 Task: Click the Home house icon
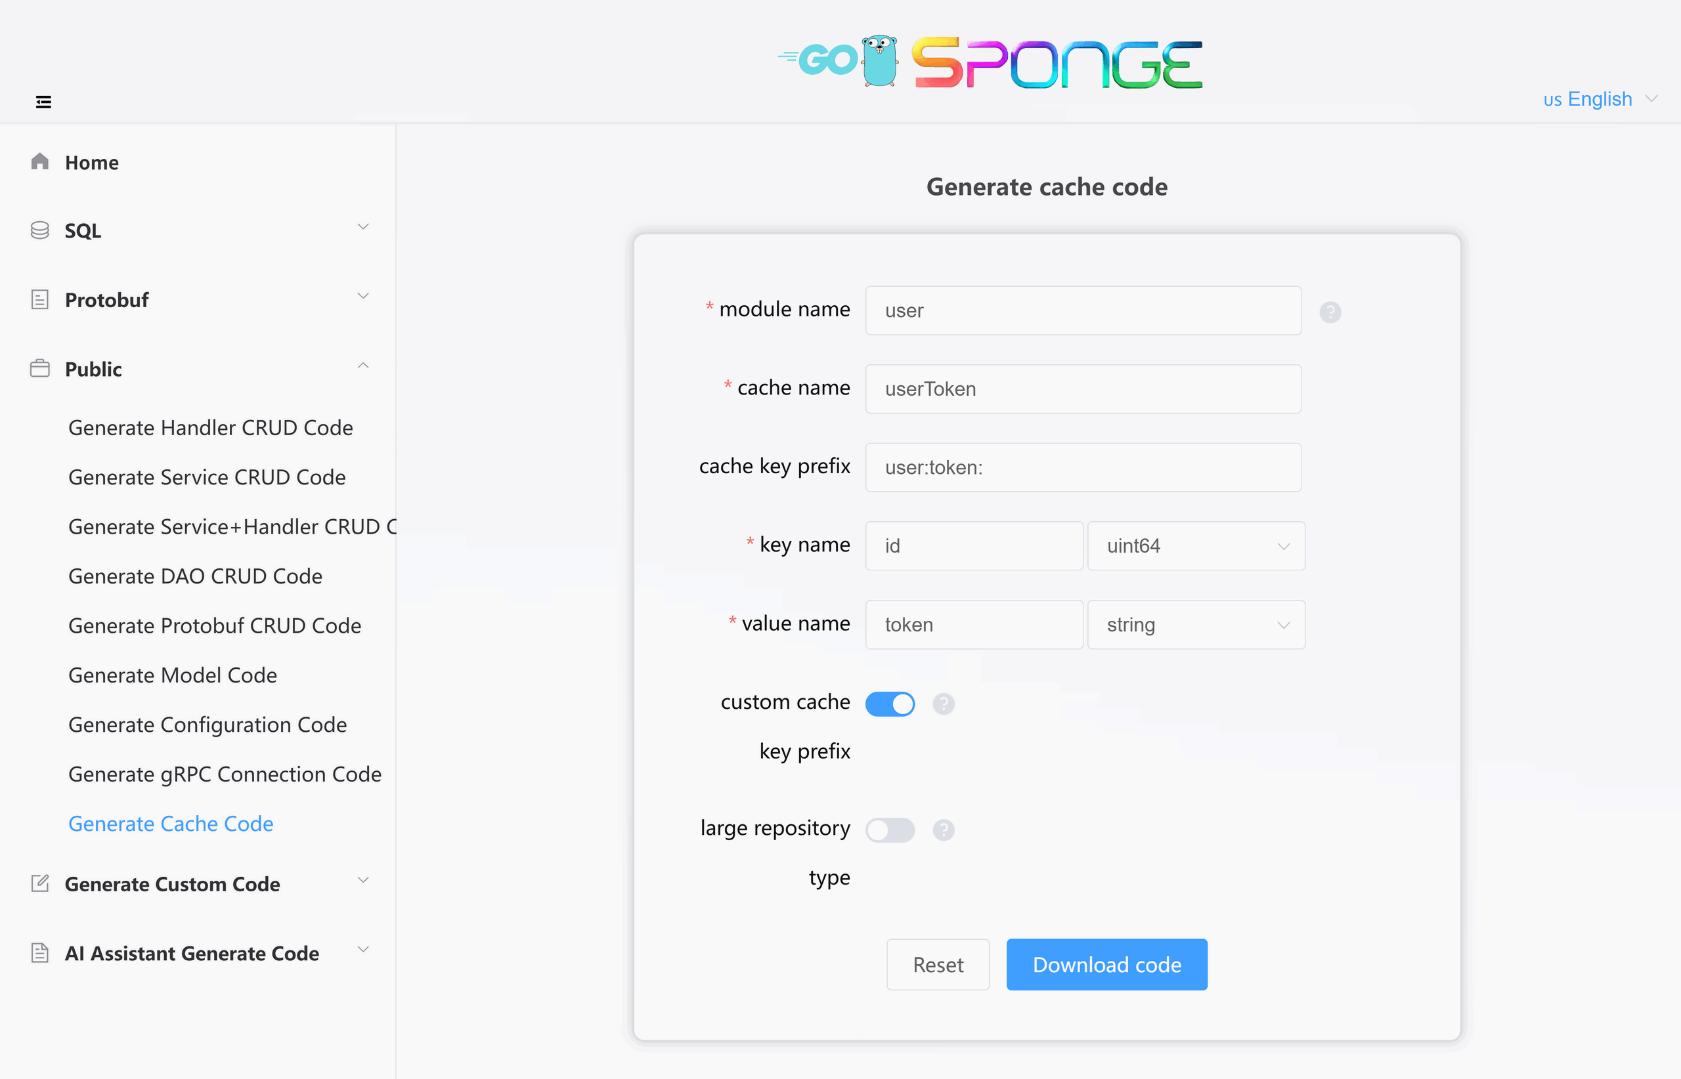[40, 162]
